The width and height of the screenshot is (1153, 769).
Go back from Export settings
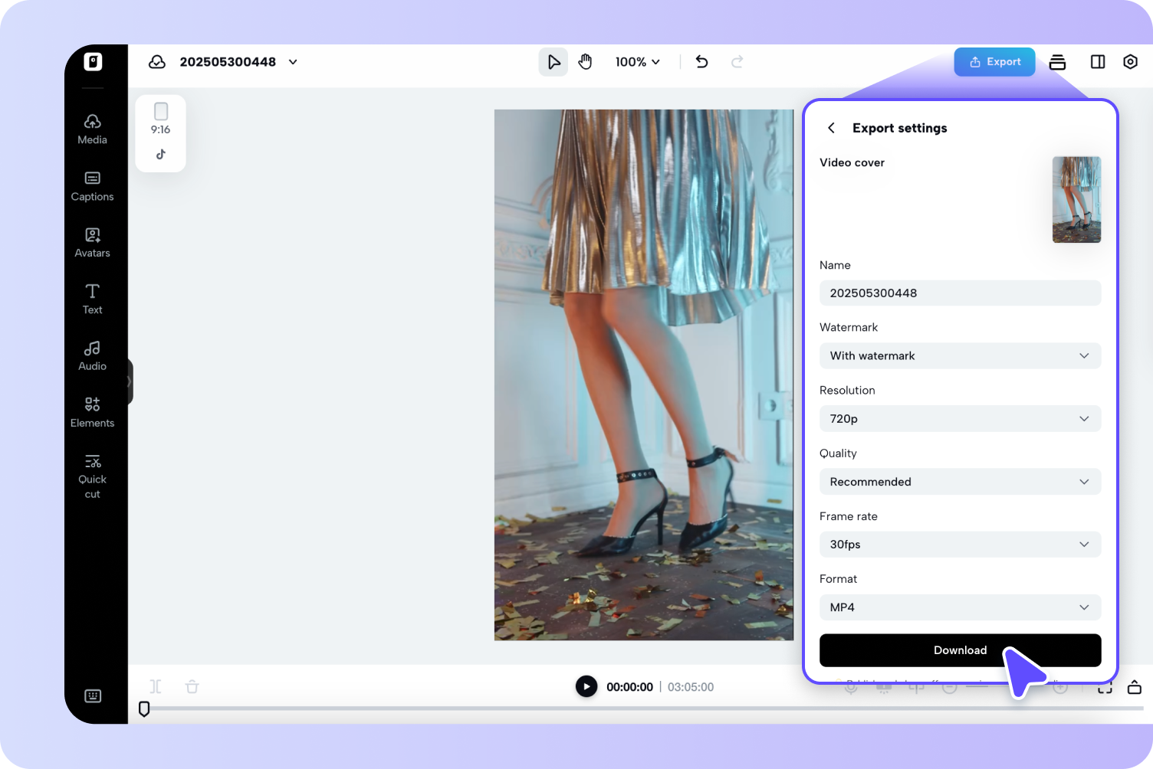[831, 128]
